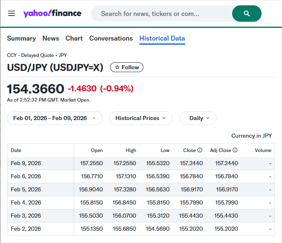The height and width of the screenshot is (243, 282).
Task: Click the Open column header
Action: click(x=97, y=150)
